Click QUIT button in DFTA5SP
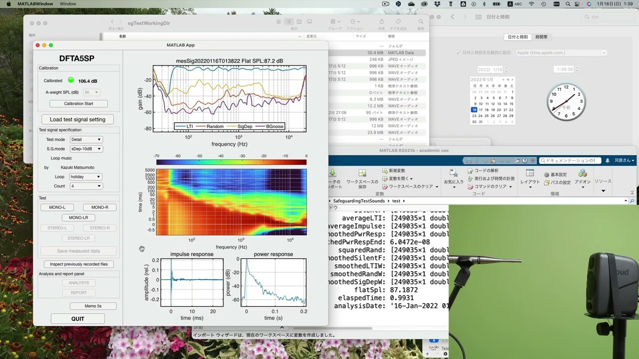 pyautogui.click(x=78, y=319)
